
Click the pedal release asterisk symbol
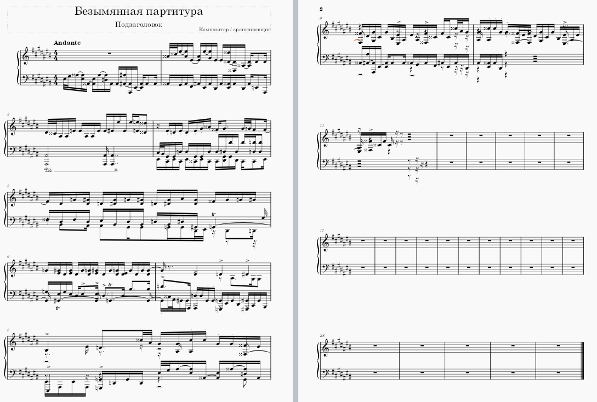(116, 170)
